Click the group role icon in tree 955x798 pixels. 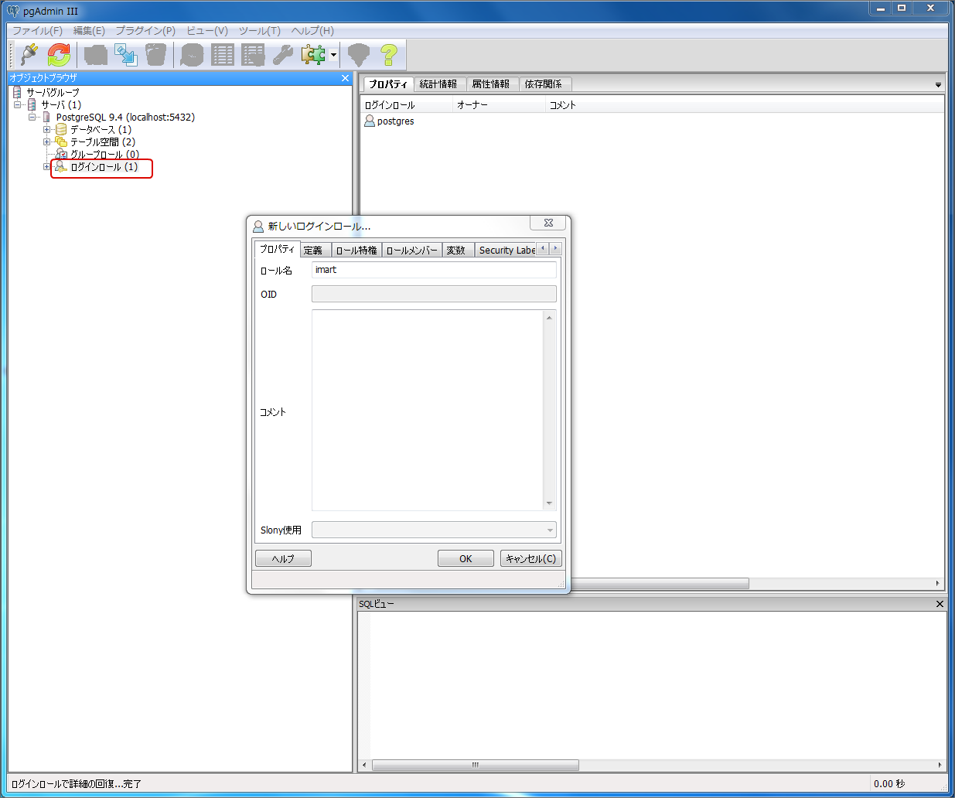61,154
